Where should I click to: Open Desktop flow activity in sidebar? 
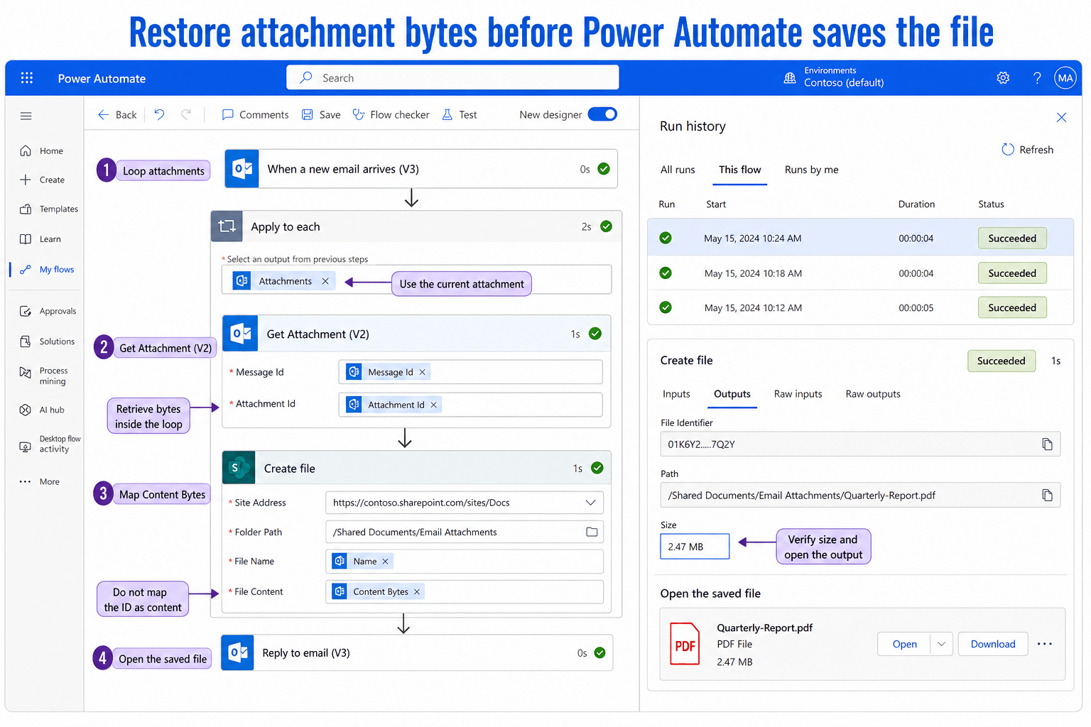click(50, 444)
